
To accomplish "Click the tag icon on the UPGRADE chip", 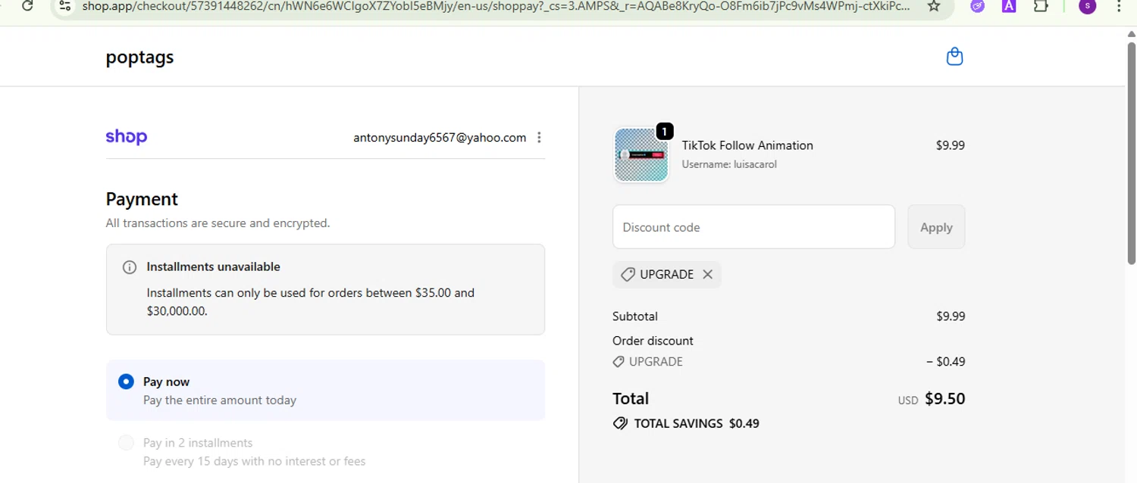I will [x=628, y=275].
